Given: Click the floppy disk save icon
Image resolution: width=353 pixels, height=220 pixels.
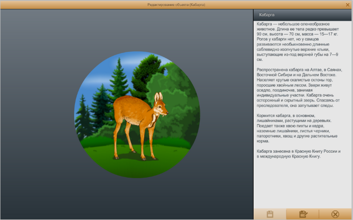Looking at the screenshot, I should [270, 214].
